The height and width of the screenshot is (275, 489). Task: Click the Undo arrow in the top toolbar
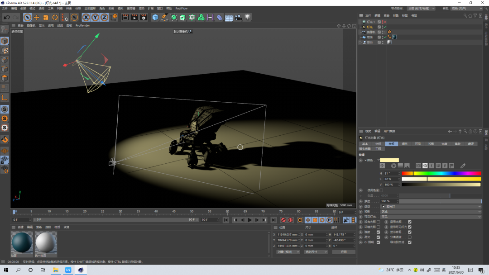[6, 18]
